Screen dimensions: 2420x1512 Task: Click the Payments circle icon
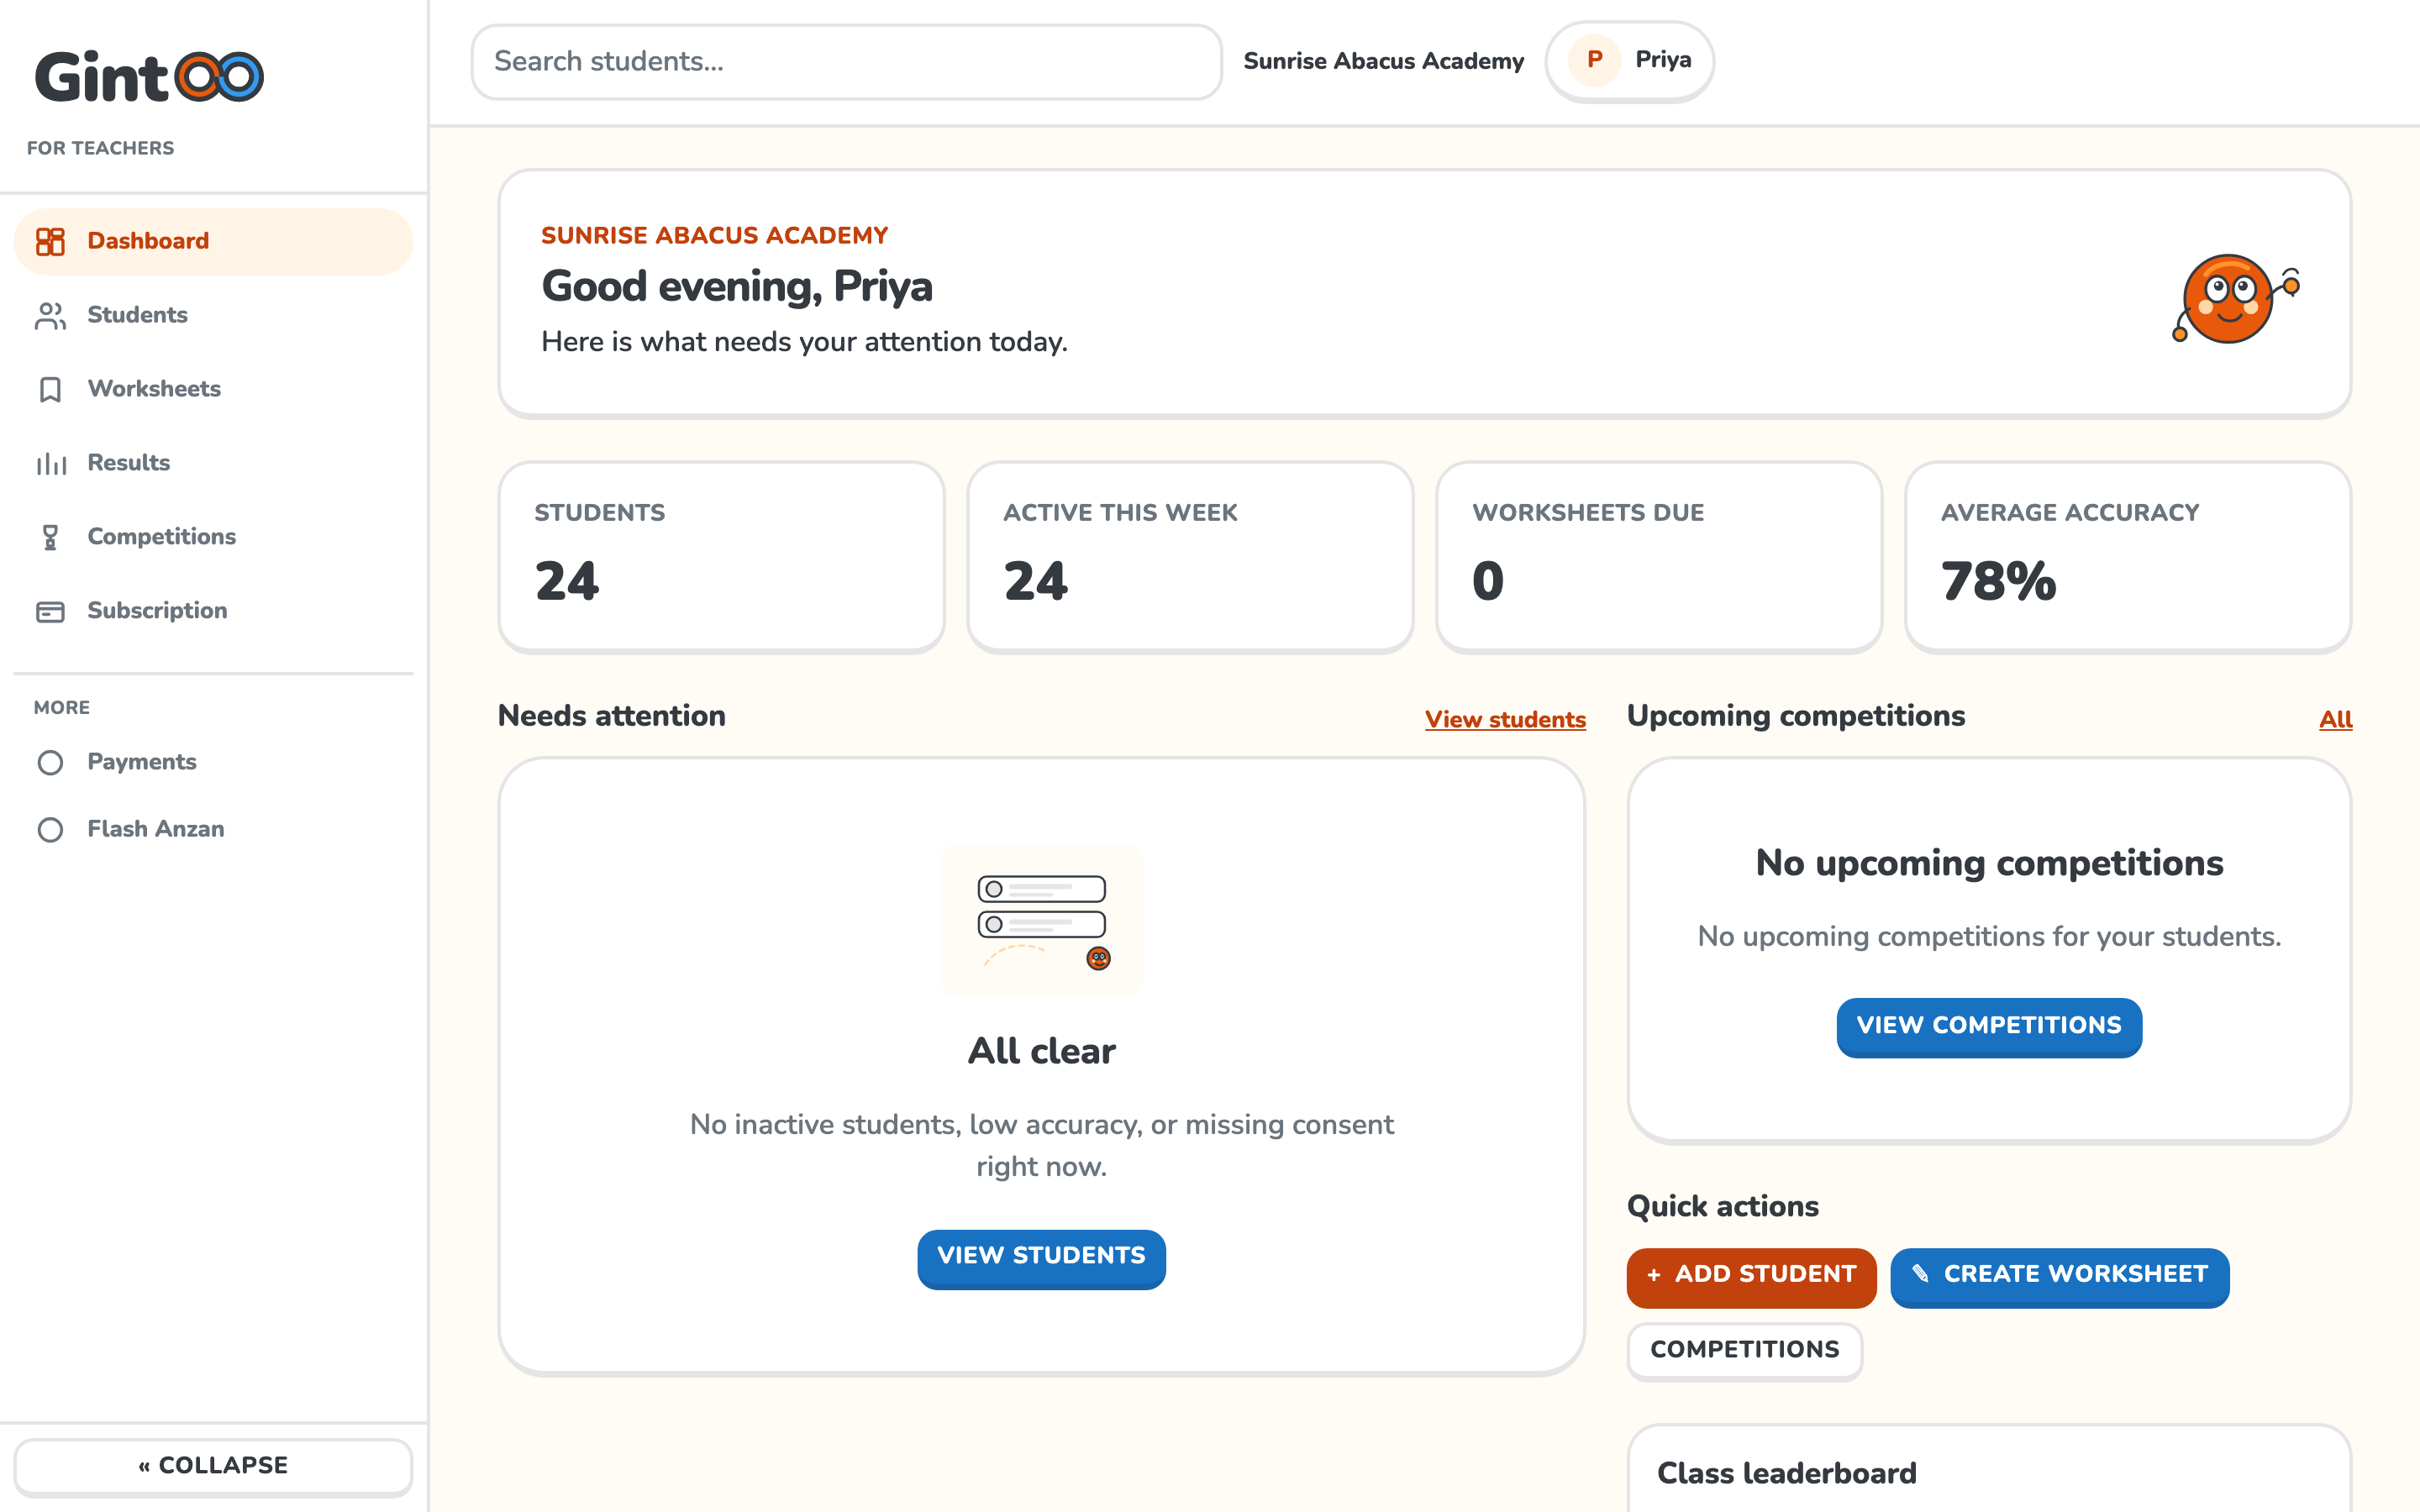50,762
